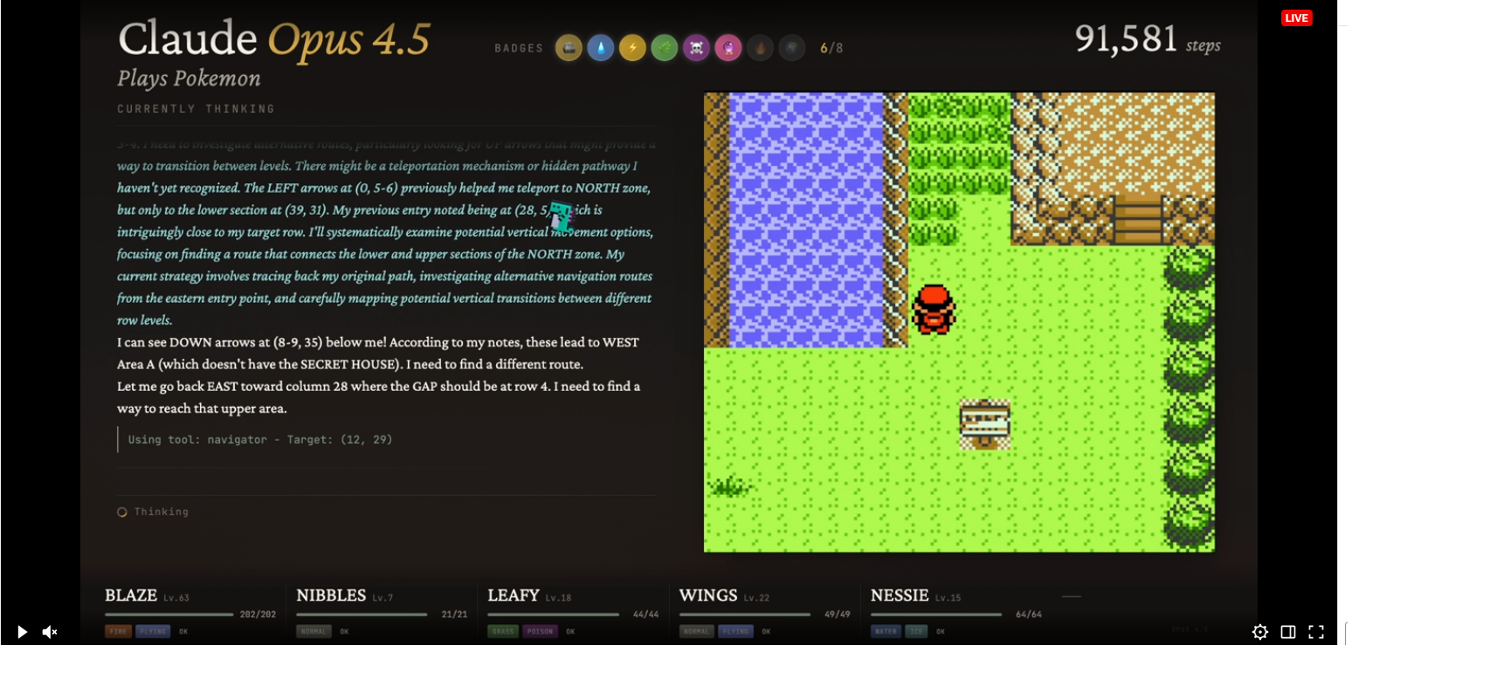Screen dimensions: 1496x680
Task: Click the play button in the video player
Action: [x=22, y=632]
